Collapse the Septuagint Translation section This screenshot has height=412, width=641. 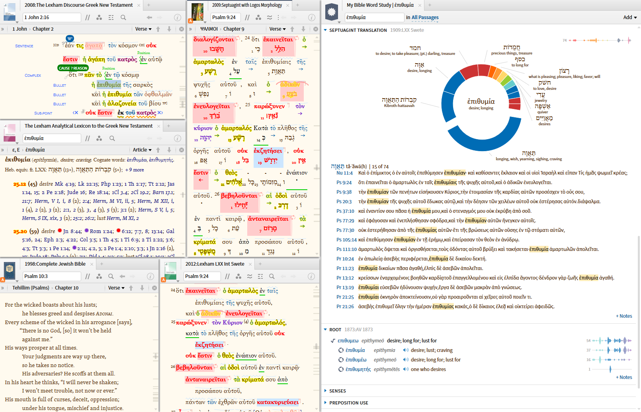pos(325,30)
